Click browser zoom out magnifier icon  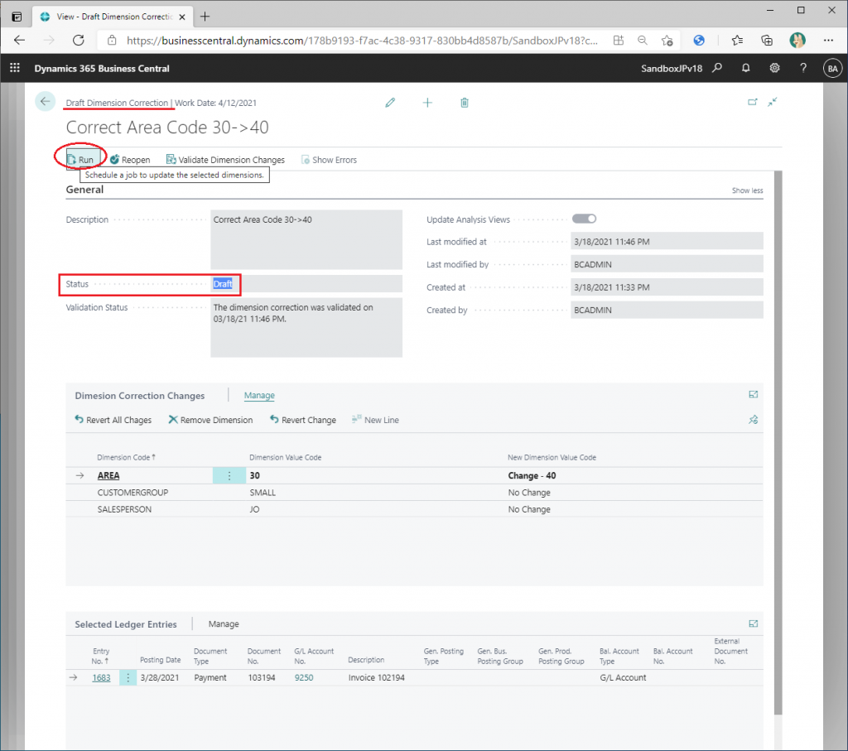coord(642,40)
